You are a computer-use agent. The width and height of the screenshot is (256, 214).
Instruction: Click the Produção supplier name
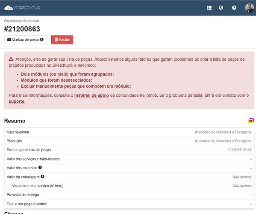pos(223,141)
